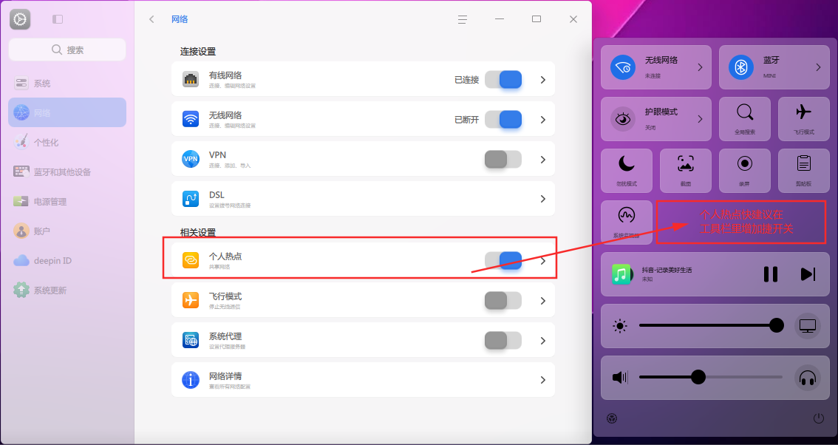Turn on the 系统代理 switch

point(503,341)
